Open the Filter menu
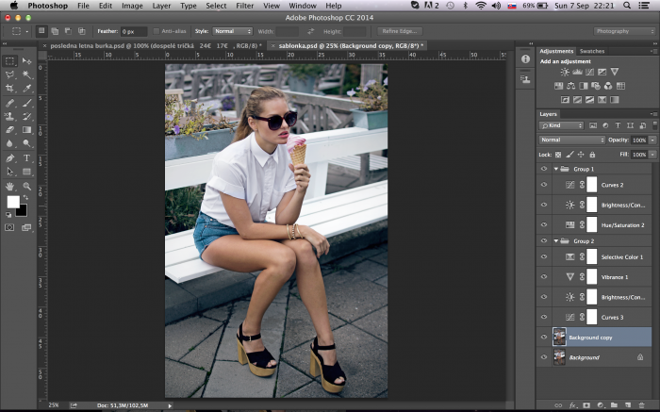The image size is (660, 412). tap(244, 6)
